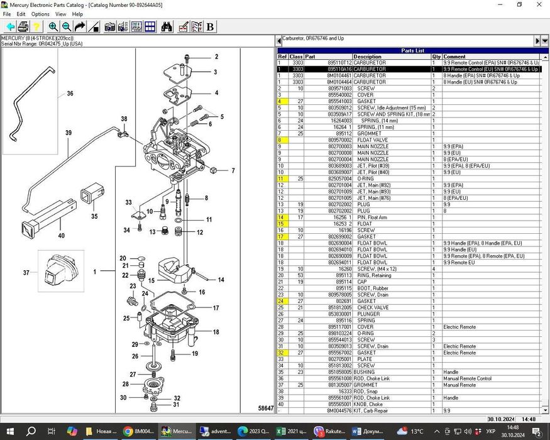This screenshot has height=440, width=550.
Task: Click the taskbar search icon
Action: coord(31,431)
